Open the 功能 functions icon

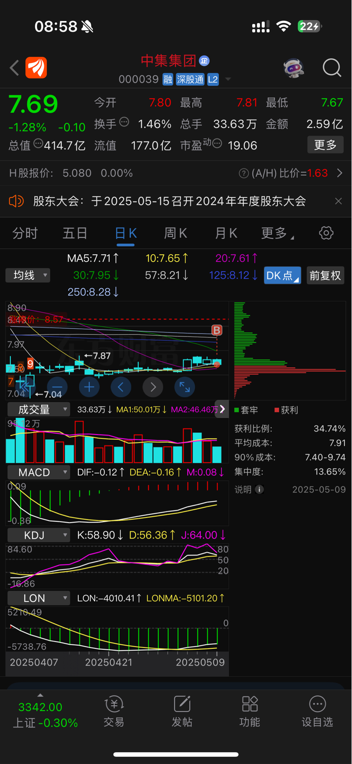pyautogui.click(x=249, y=712)
